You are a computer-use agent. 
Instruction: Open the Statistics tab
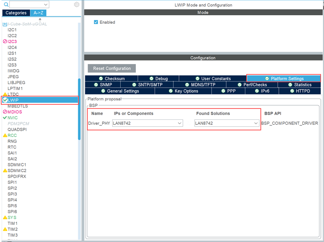(x=300, y=84)
